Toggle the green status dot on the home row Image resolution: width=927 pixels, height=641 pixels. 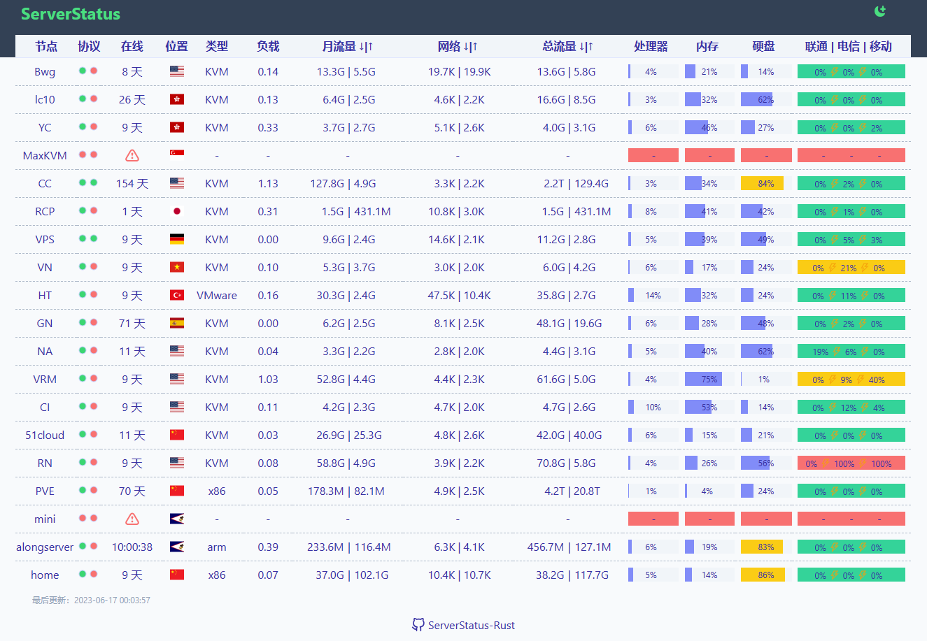84,575
